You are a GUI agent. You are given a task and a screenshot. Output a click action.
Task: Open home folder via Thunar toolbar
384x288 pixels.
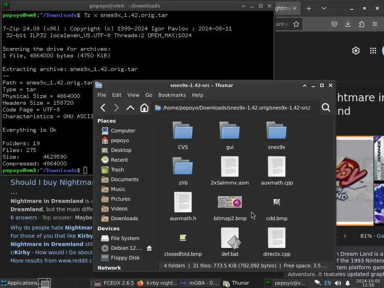point(144,108)
